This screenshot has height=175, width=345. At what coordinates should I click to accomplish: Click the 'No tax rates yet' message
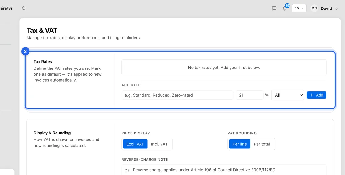tap(224, 67)
